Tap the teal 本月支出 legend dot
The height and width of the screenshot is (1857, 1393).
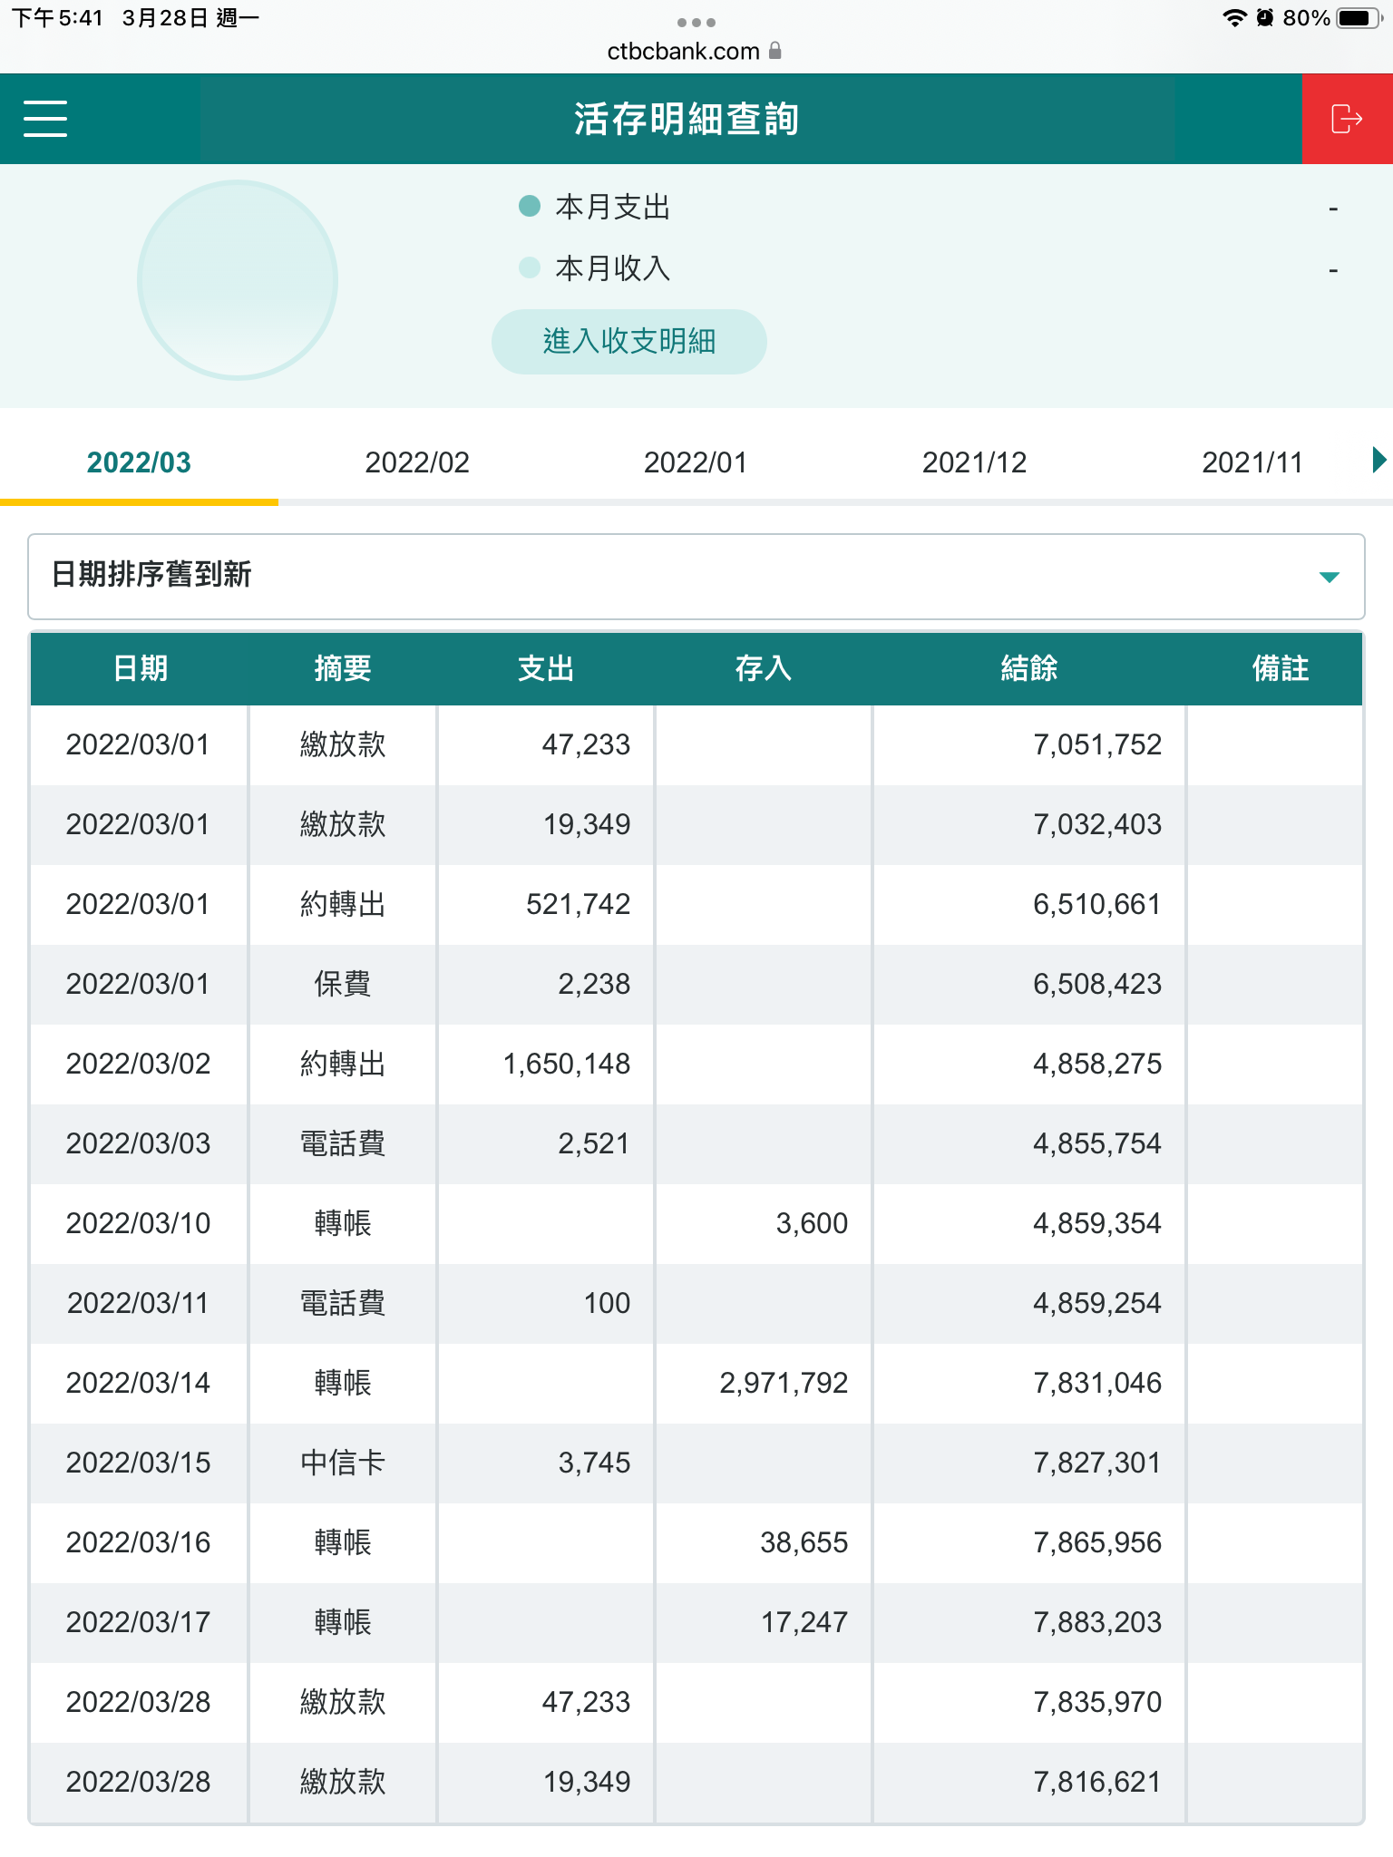coord(530,207)
